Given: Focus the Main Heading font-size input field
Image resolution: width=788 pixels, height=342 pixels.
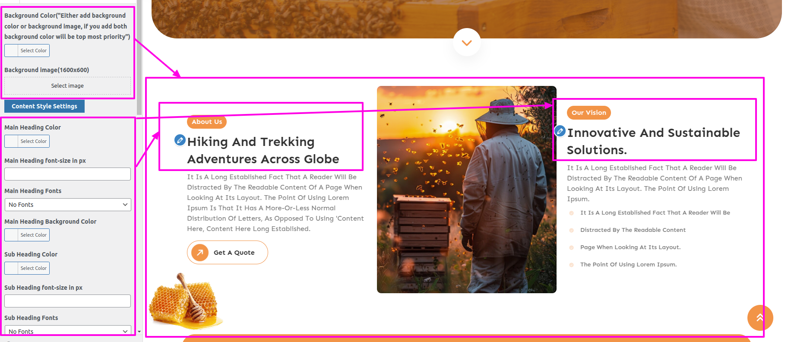Looking at the screenshot, I should click(67, 174).
